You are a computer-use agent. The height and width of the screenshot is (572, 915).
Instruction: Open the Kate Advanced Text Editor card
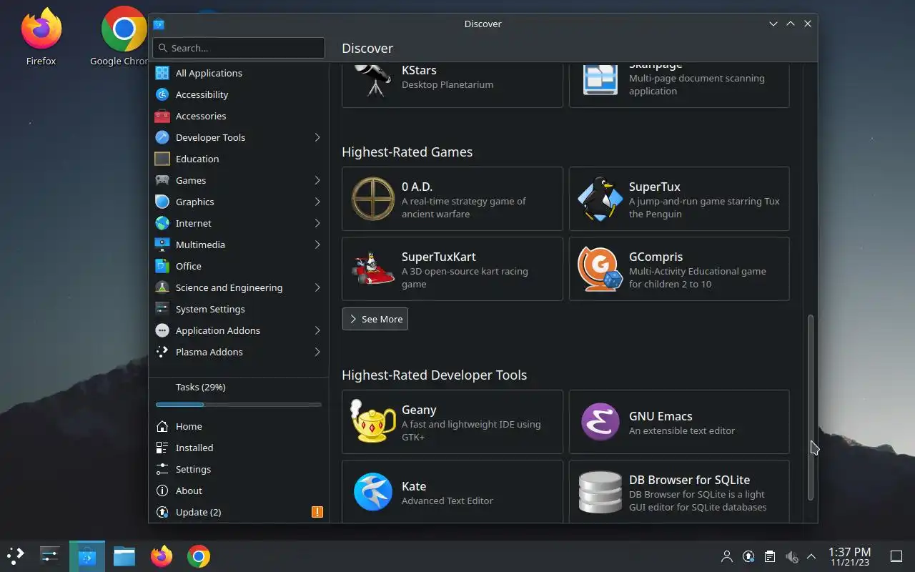click(452, 492)
